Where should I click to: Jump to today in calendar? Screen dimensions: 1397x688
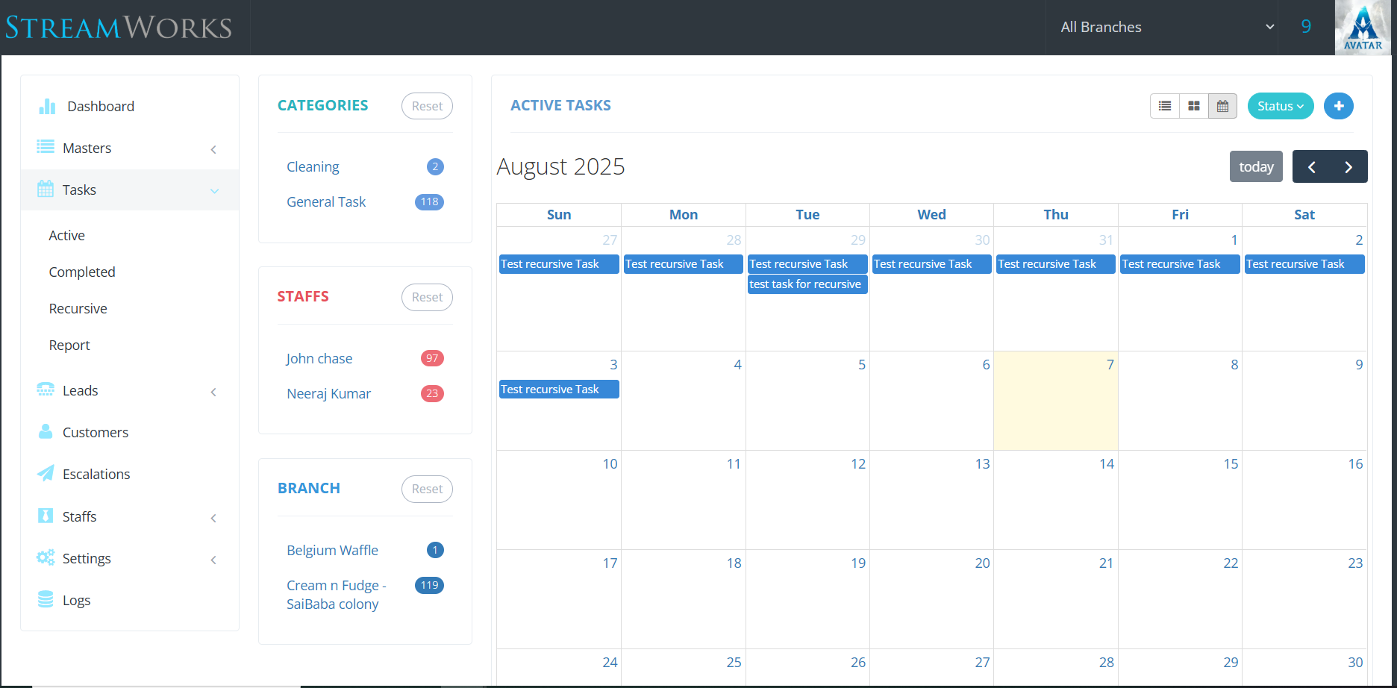click(1256, 167)
